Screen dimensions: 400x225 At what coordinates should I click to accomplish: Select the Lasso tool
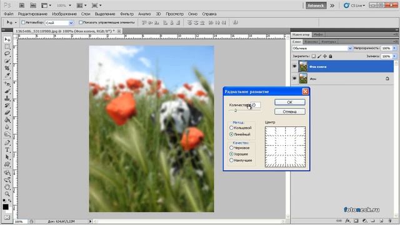7,54
